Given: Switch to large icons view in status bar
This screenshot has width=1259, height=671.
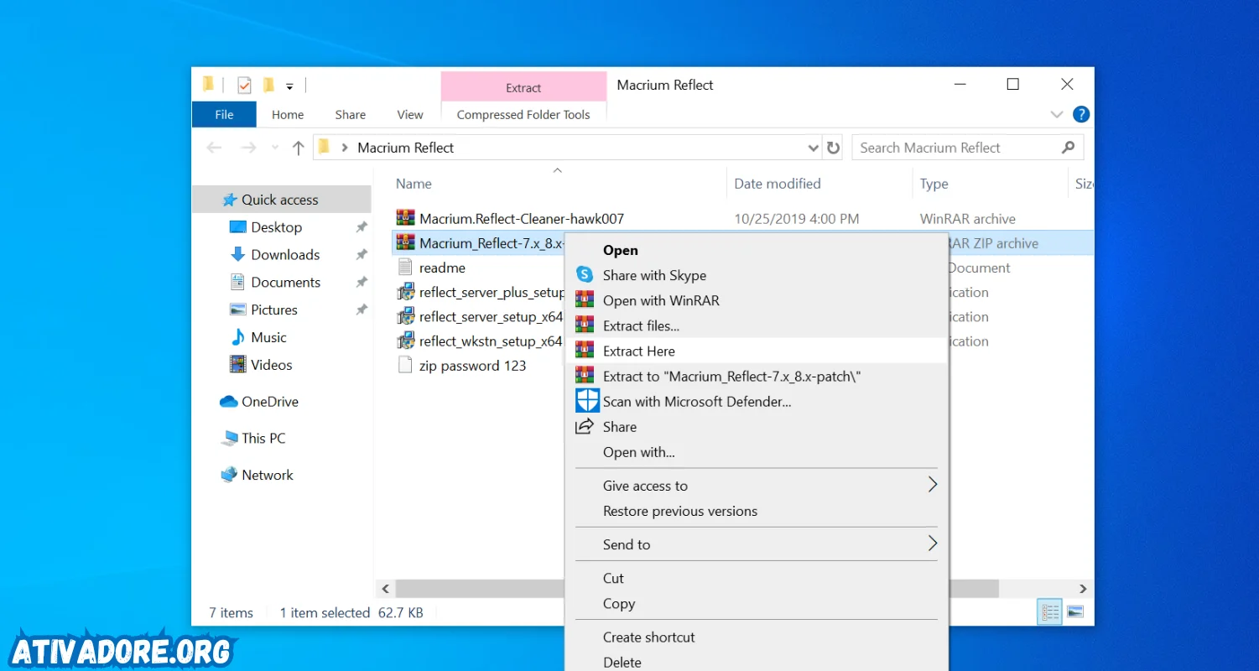Looking at the screenshot, I should pyautogui.click(x=1075, y=612).
